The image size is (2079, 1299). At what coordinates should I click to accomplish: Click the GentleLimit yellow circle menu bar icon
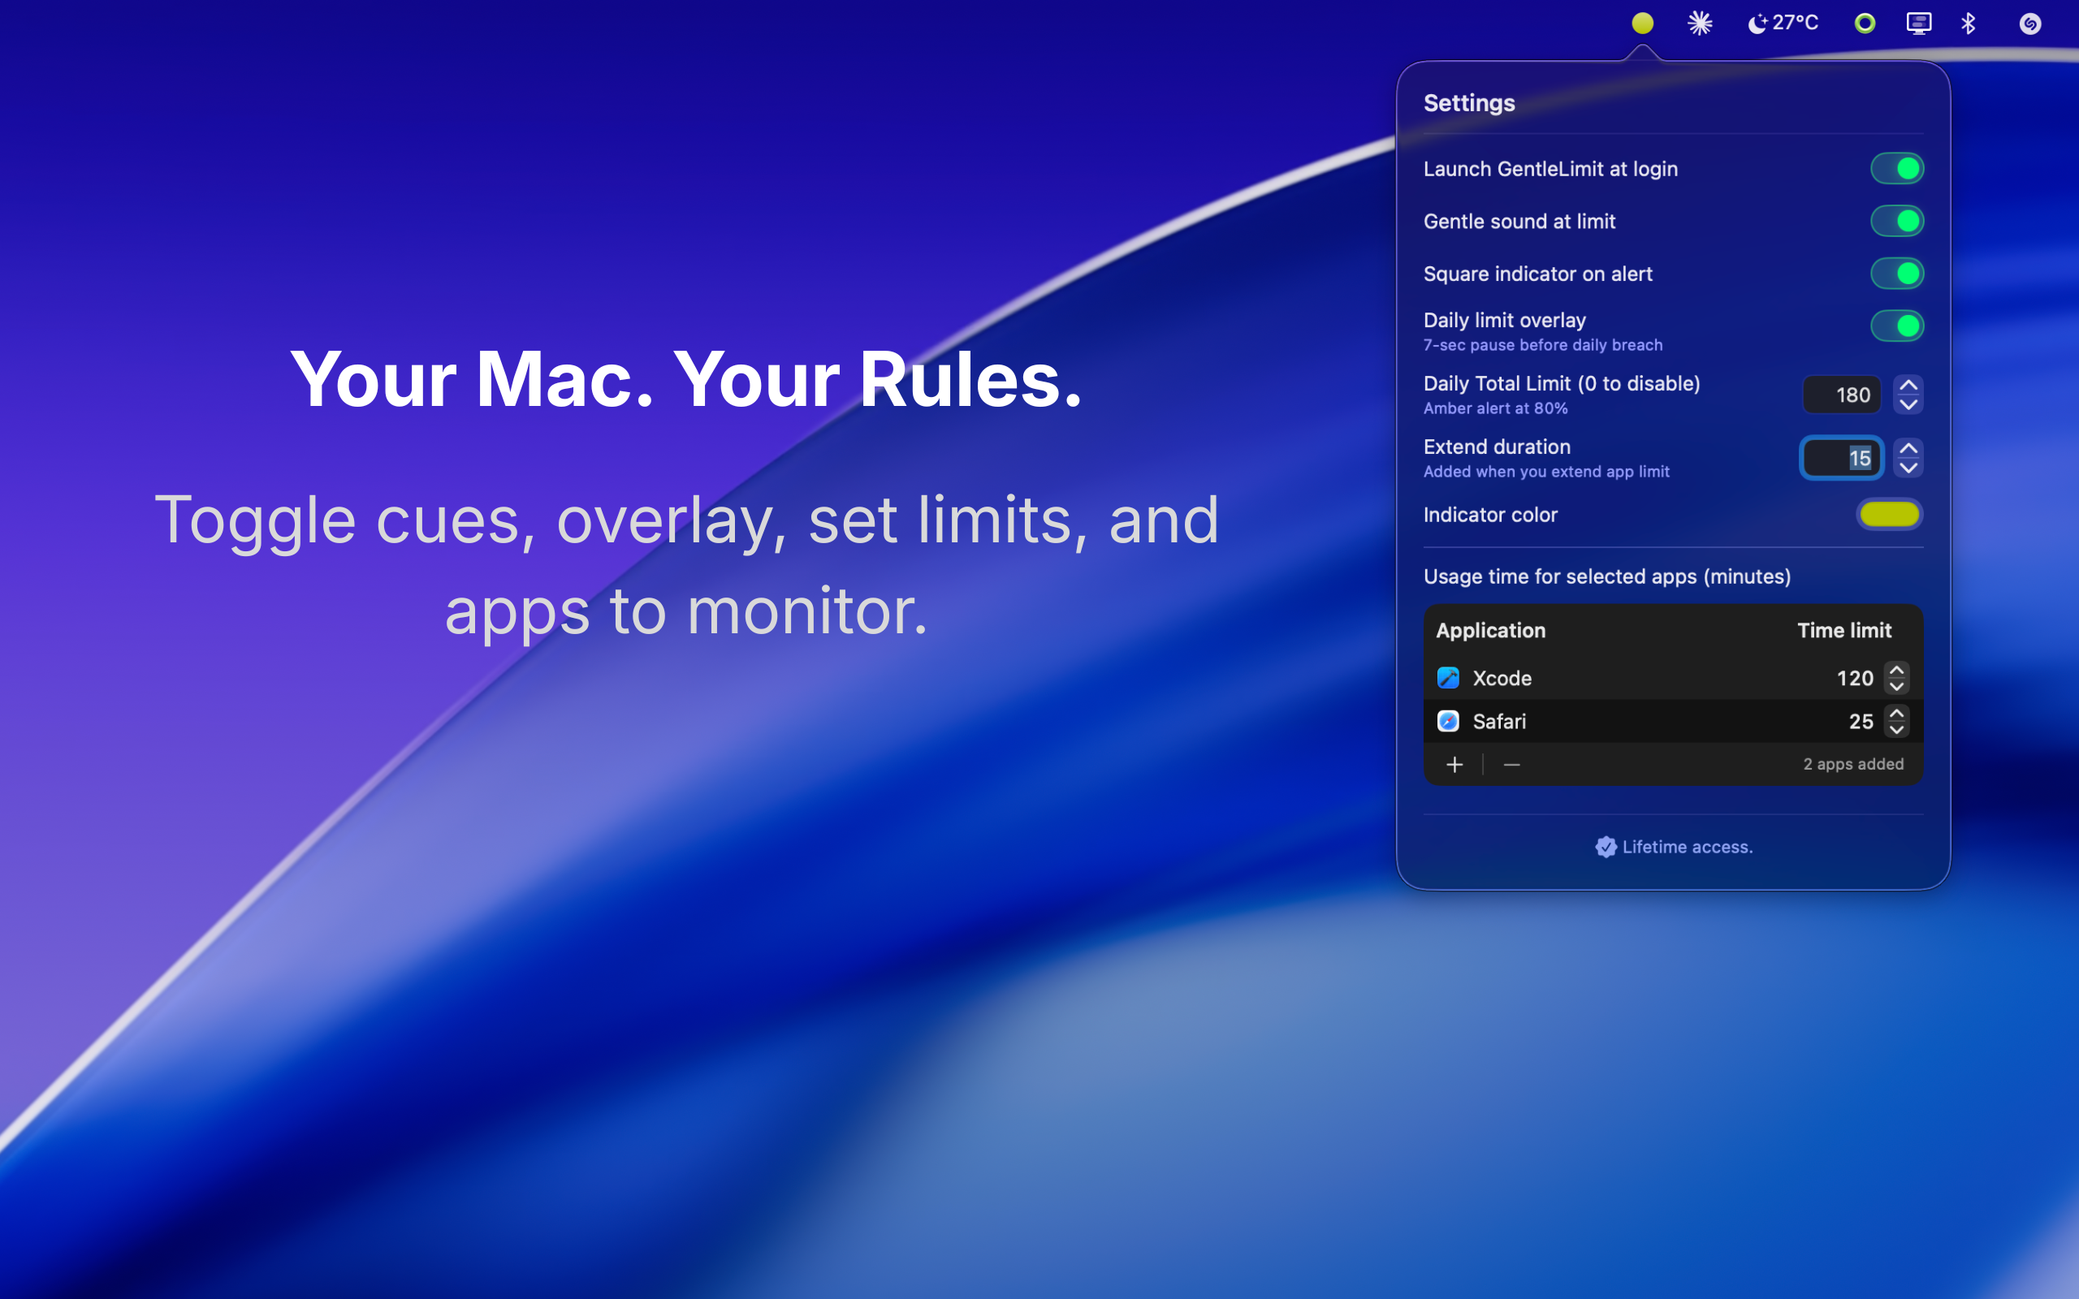[x=1642, y=24]
